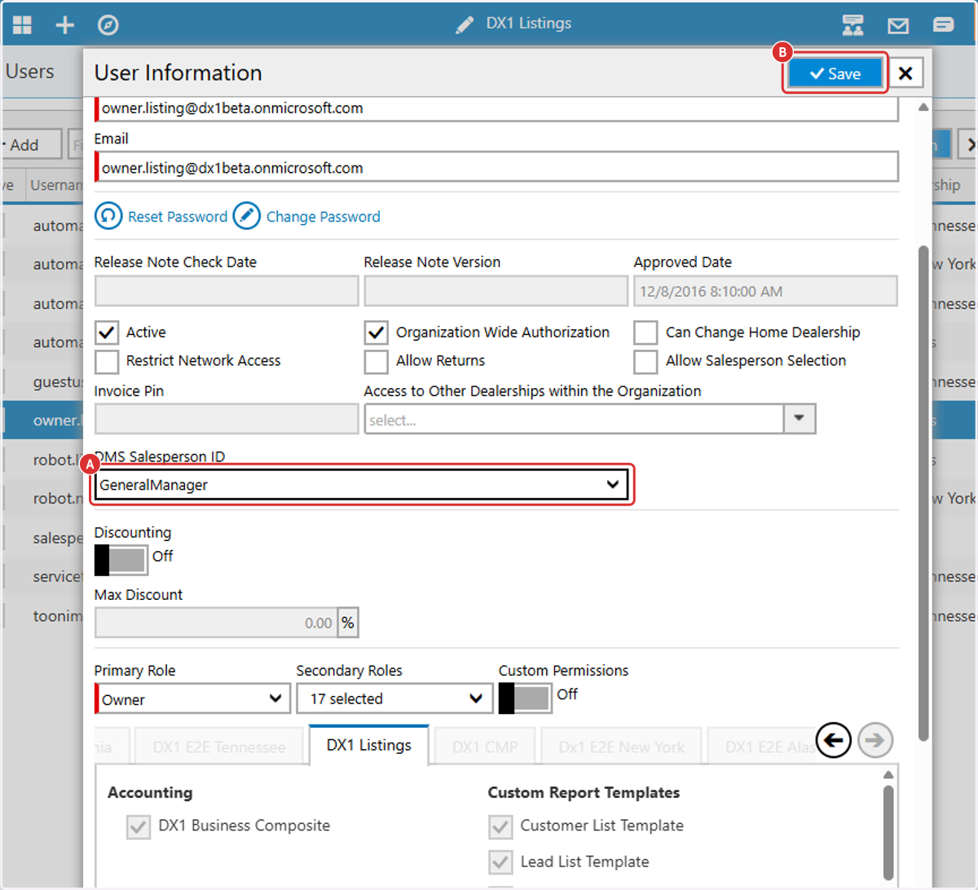Image resolution: width=978 pixels, height=890 pixels.
Task: Click the permissions list scrollbar
Action: coord(888,833)
